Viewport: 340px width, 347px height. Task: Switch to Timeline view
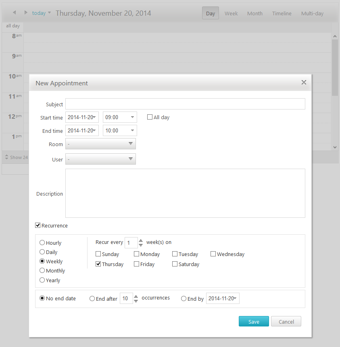[x=282, y=13]
